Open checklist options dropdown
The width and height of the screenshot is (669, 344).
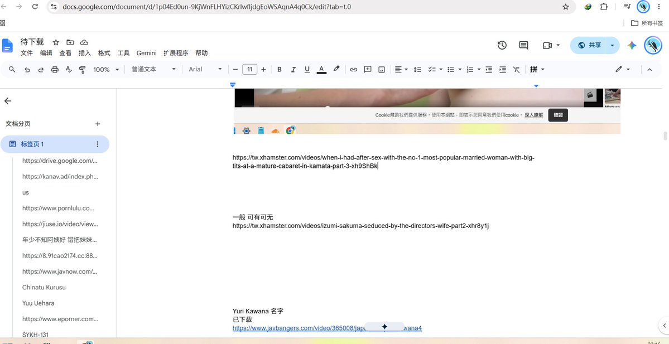point(441,70)
